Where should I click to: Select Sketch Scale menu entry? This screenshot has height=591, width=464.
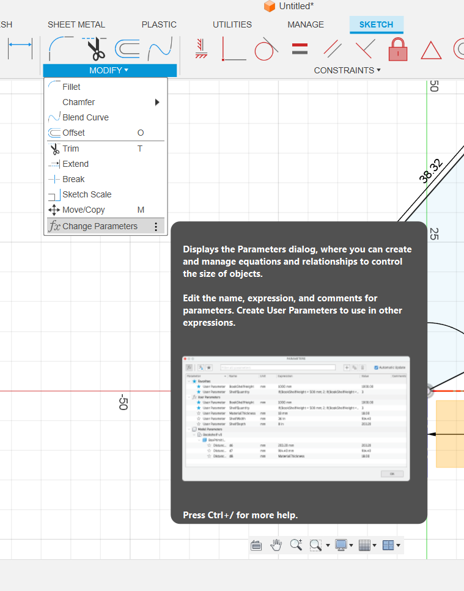click(106, 194)
